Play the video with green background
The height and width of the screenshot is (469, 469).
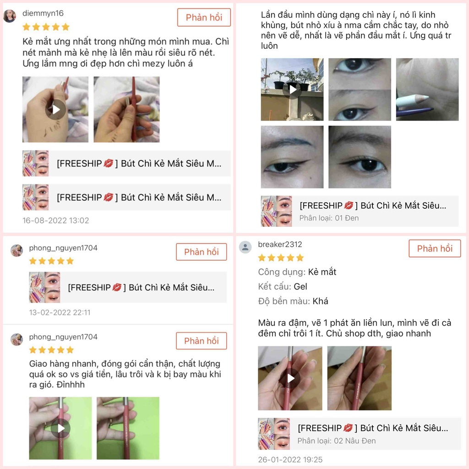click(x=60, y=428)
